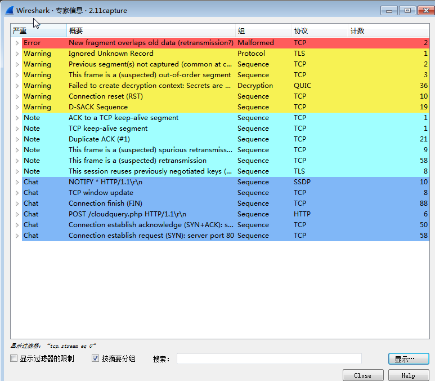Click the 显示… button
This screenshot has width=435, height=381.
click(409, 359)
